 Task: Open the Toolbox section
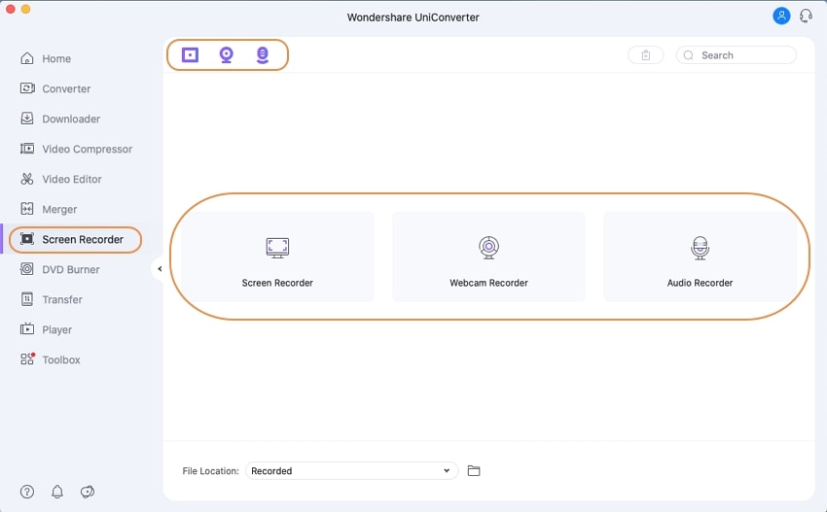[x=50, y=359]
